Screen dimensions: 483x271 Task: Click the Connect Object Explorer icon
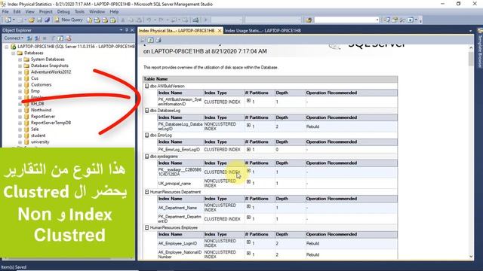(x=29, y=38)
